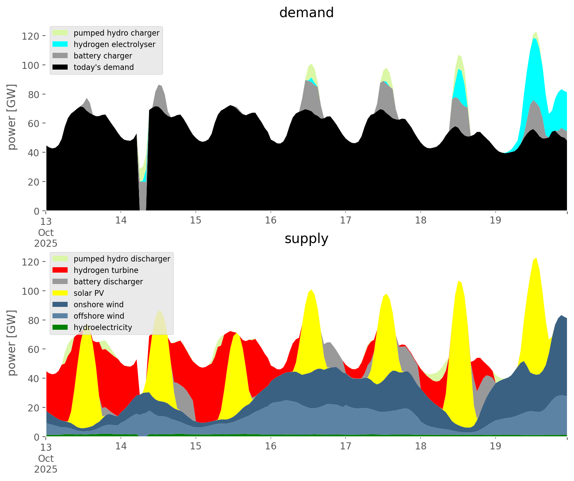This screenshot has width=574, height=481.
Task: Click the cyan hydrogen electrolyser legend swatch
Action: coord(61,44)
